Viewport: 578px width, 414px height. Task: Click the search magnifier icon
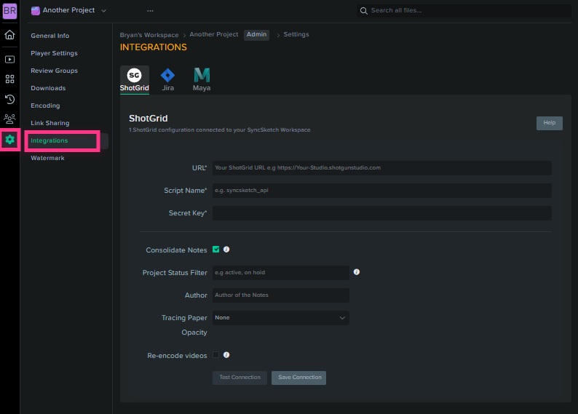point(363,11)
